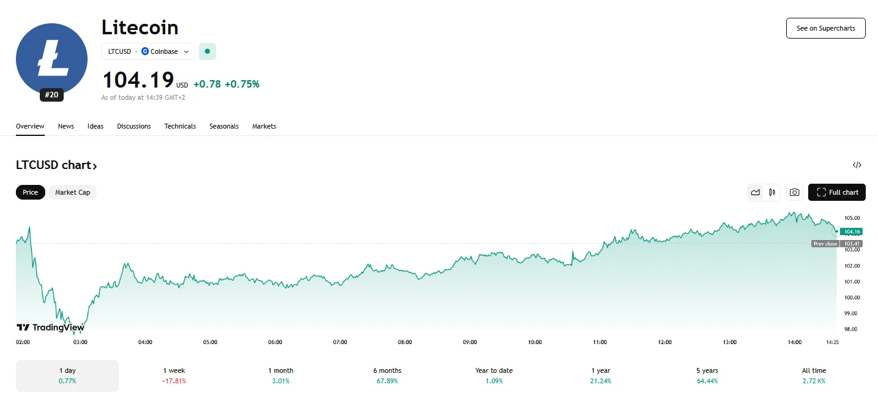Screen dimensions: 878x409
Task: Click the Litecoin logo icon
Action: pyautogui.click(x=51, y=59)
